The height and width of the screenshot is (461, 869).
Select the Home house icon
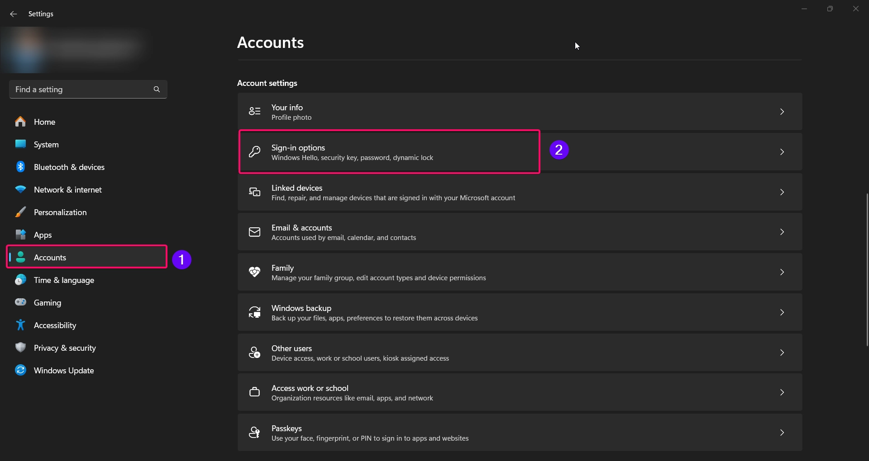pyautogui.click(x=20, y=122)
